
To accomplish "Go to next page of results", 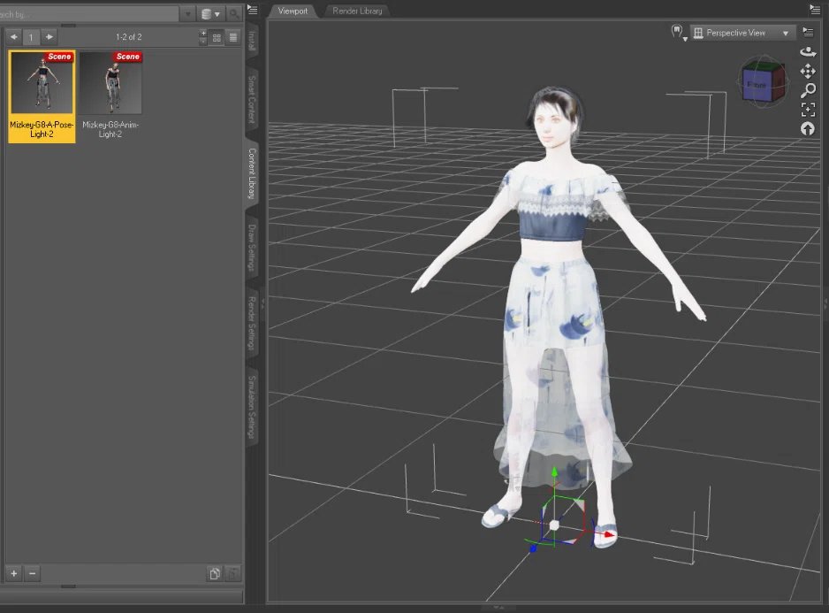I will (x=49, y=37).
